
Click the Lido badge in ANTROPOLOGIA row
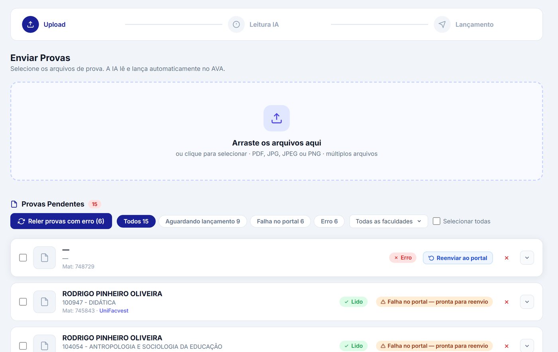click(x=354, y=346)
